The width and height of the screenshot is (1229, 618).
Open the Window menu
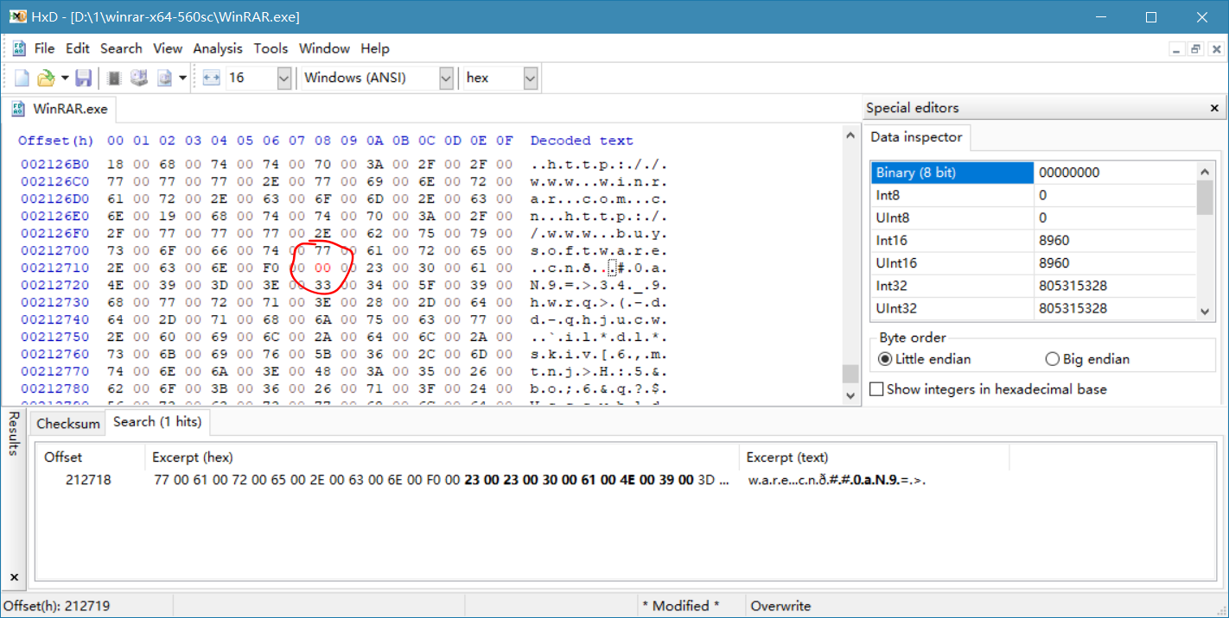pyautogui.click(x=324, y=48)
